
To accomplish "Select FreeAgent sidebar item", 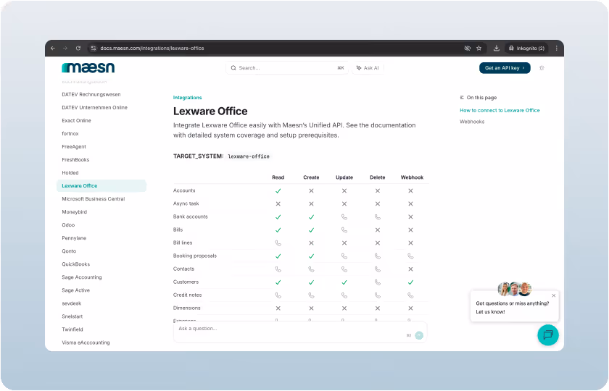I will pos(74,146).
